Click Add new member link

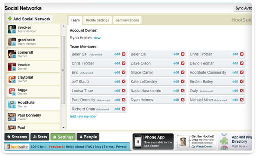click(83, 116)
